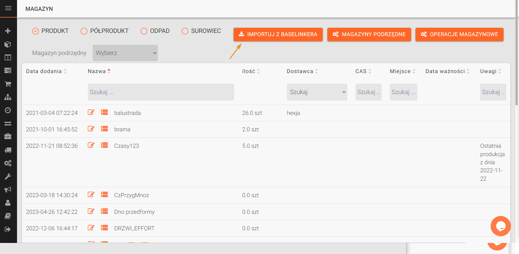Click the Nazwa search input field
The width and height of the screenshot is (519, 254).
pyautogui.click(x=161, y=92)
